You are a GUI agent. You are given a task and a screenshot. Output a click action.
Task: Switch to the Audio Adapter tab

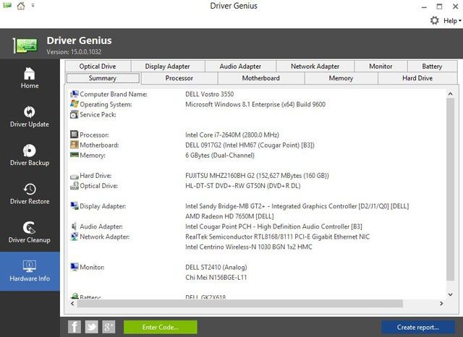click(x=240, y=66)
